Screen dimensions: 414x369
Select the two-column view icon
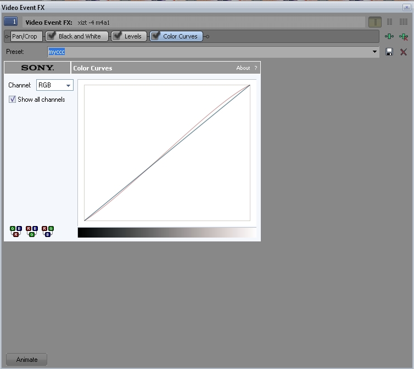389,22
